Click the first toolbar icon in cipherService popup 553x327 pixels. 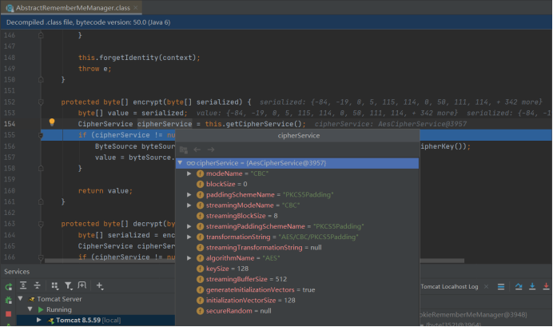point(183,150)
